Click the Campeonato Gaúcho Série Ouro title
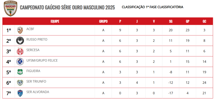This screenshot has height=99, width=214. tap(67, 7)
